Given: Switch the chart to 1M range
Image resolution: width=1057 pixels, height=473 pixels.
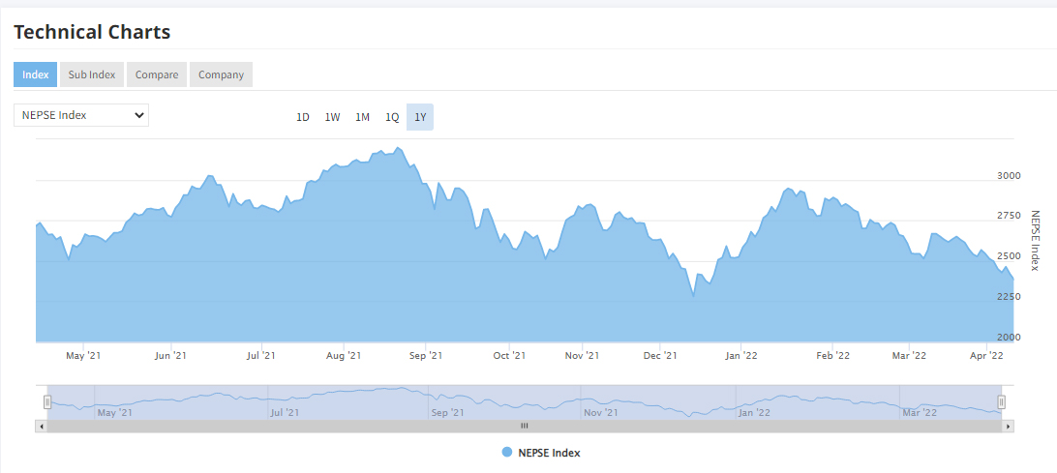Looking at the screenshot, I should coord(362,117).
